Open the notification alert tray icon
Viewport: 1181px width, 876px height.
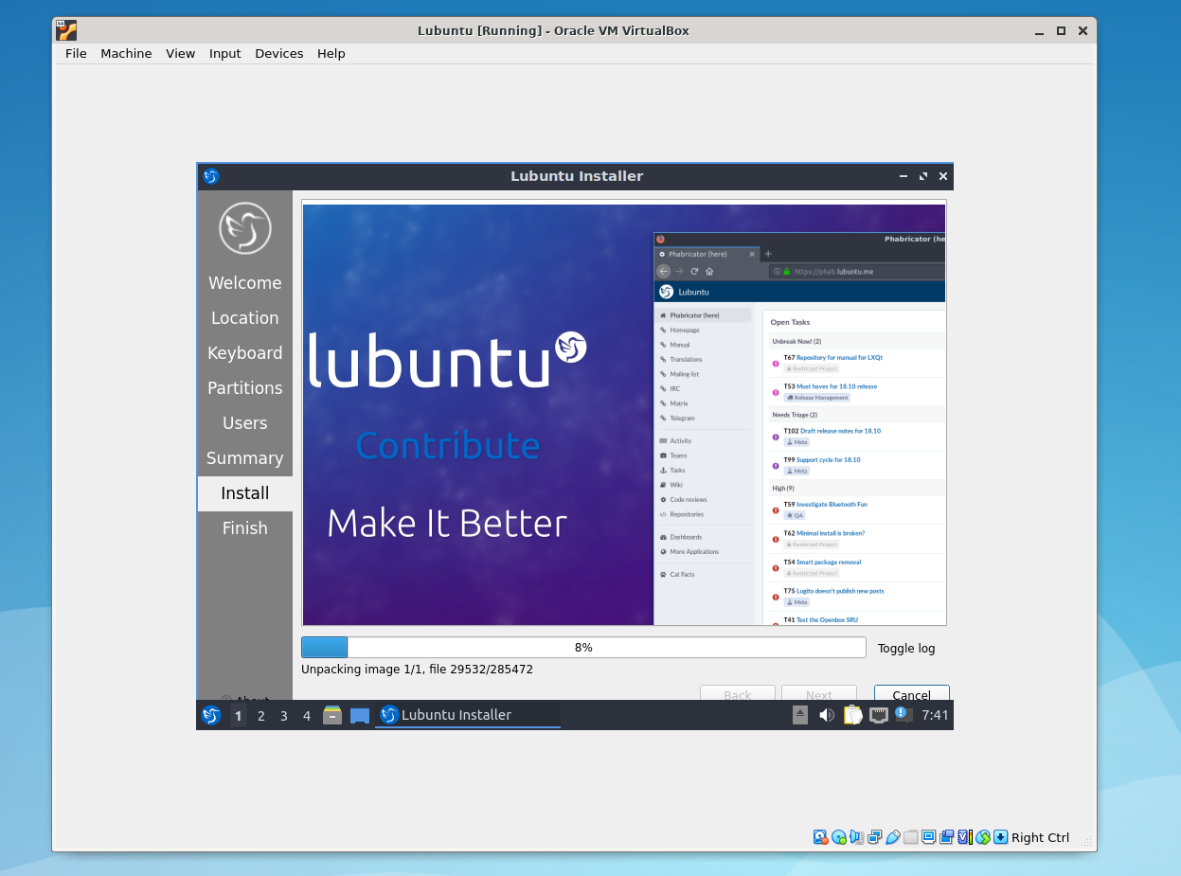point(904,714)
